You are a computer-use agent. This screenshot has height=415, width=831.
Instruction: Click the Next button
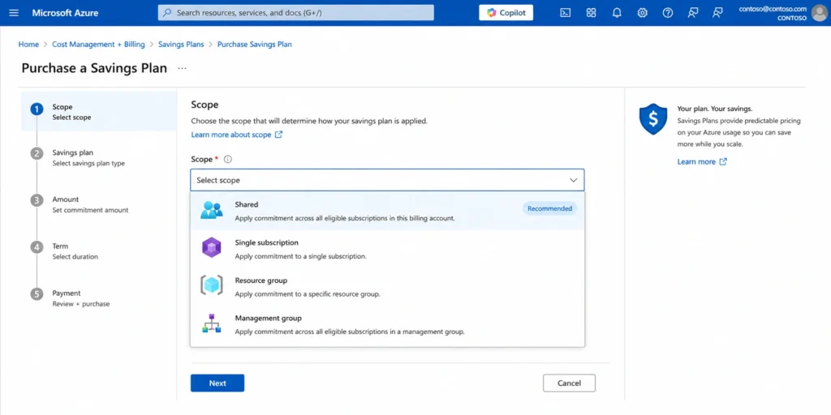click(x=217, y=383)
